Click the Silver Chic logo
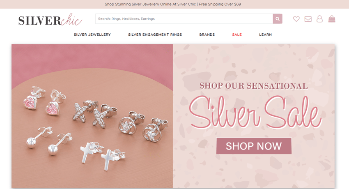The height and width of the screenshot is (189, 349). pos(51,20)
